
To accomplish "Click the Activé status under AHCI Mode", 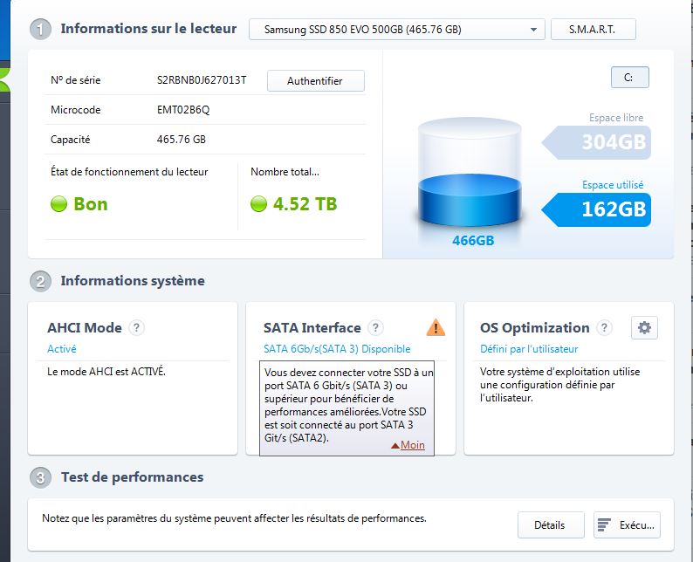I will [x=62, y=349].
